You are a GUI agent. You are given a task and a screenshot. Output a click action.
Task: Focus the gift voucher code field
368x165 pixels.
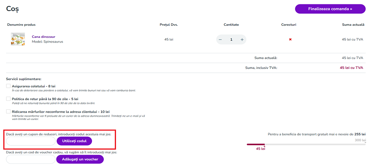[31, 159]
